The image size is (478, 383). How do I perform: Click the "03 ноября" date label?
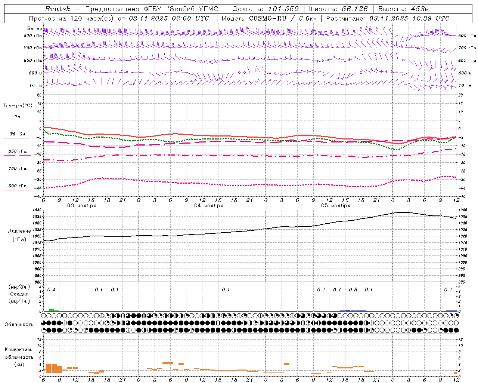[82, 206]
